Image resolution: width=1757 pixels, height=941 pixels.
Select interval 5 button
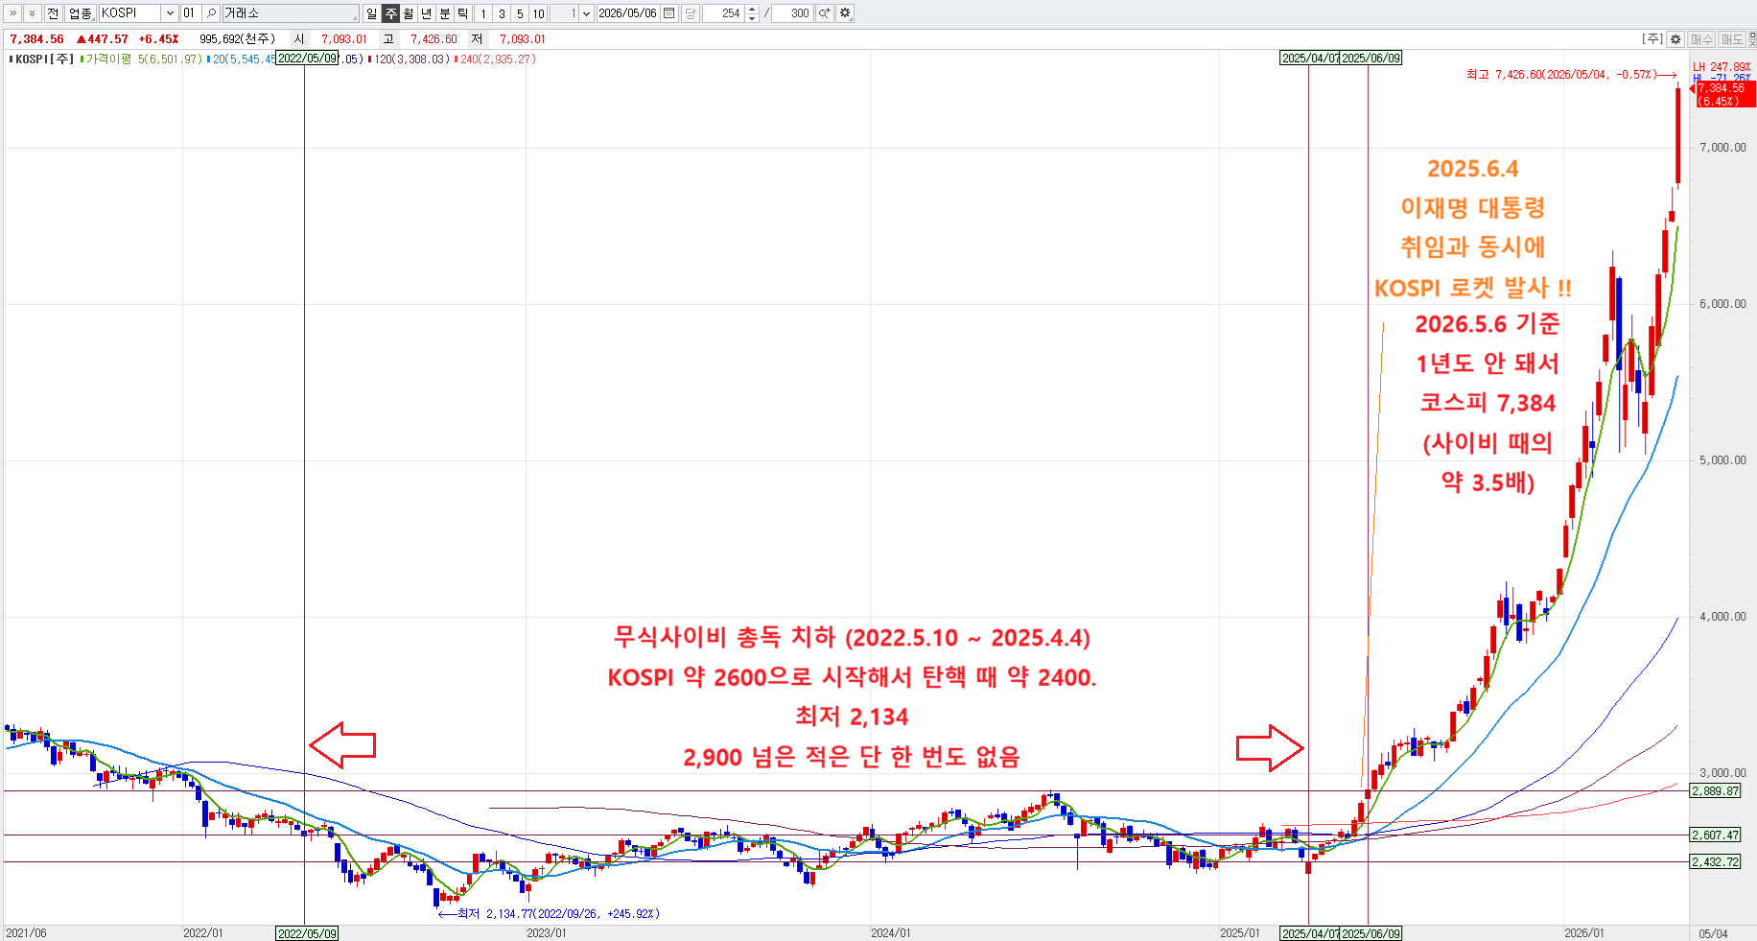point(520,13)
